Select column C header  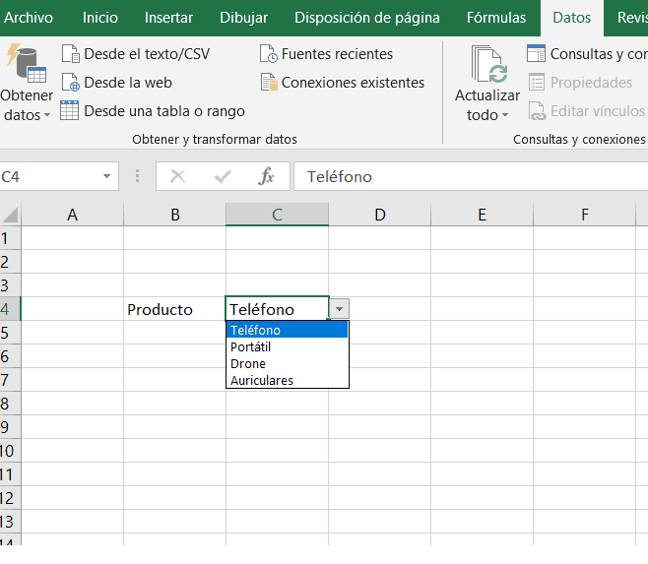[277, 215]
